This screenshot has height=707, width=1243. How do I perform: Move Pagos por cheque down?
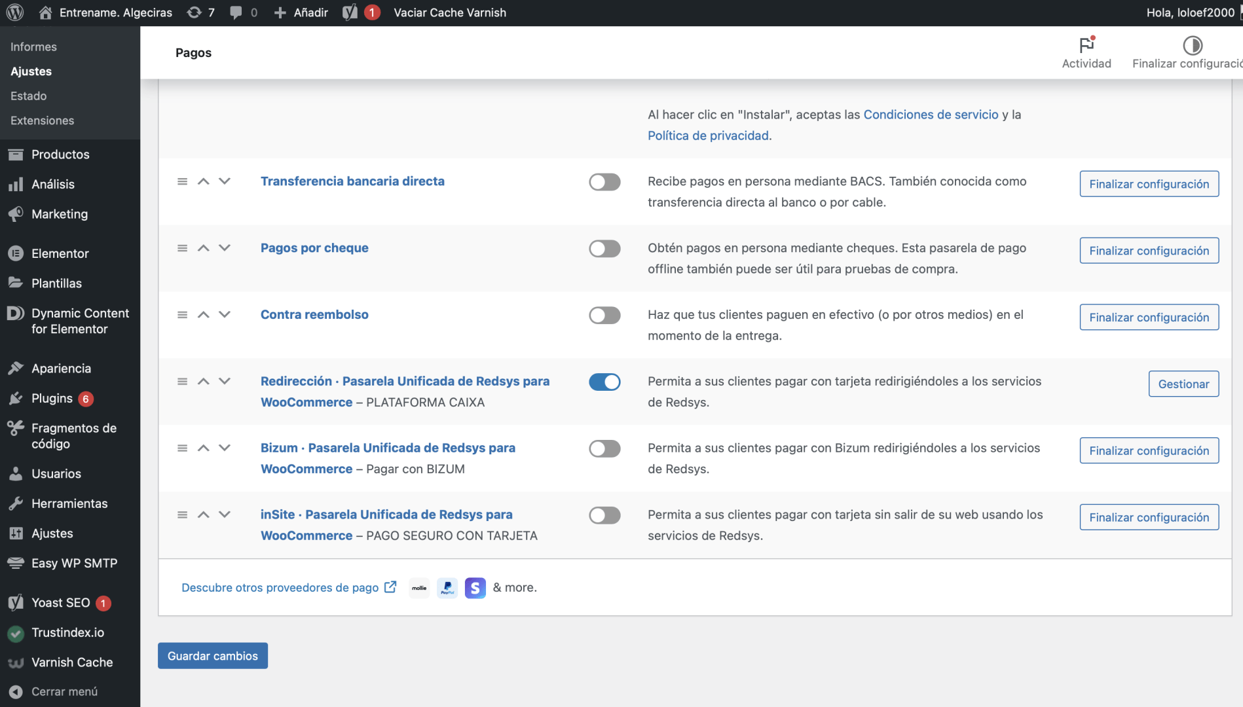pos(225,248)
